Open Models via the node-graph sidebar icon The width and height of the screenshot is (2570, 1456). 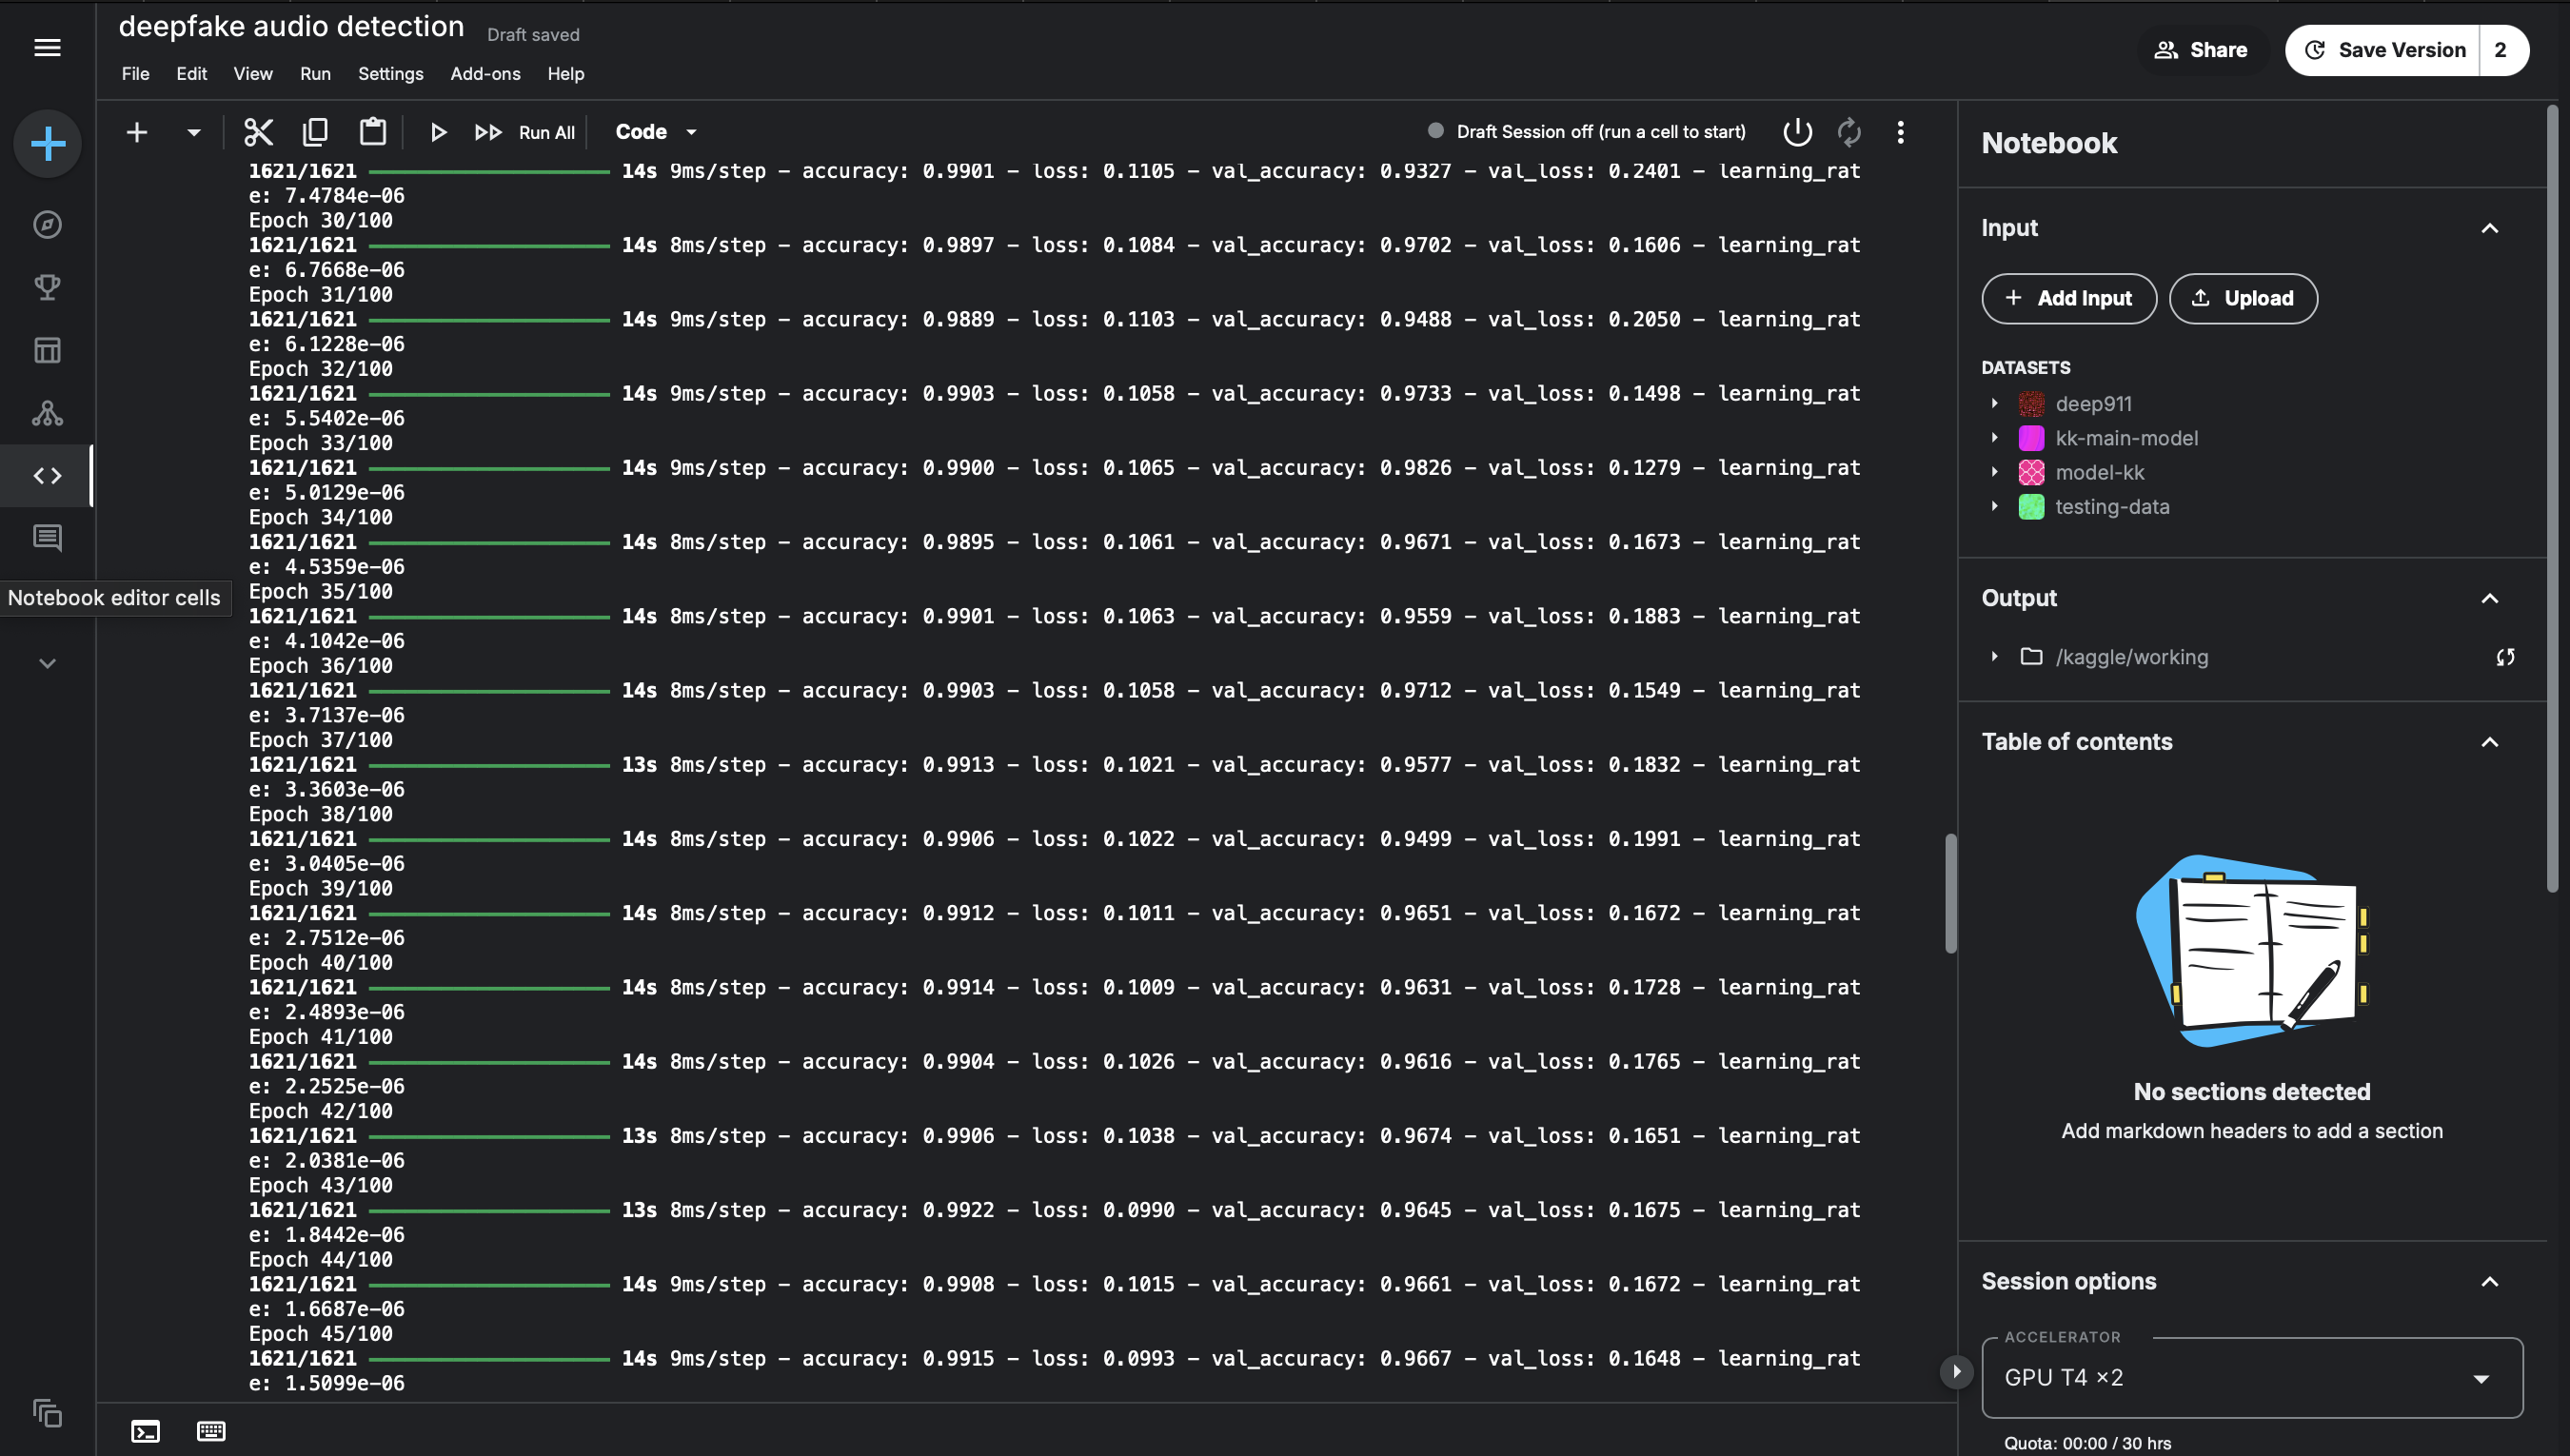coord(47,413)
